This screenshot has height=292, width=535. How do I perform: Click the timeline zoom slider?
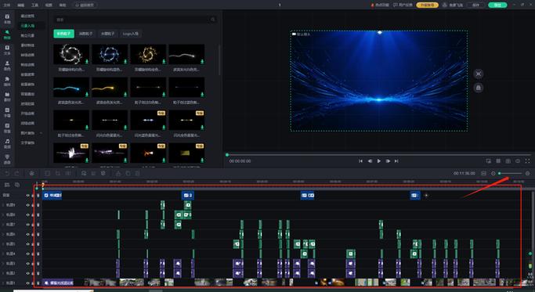pyautogui.click(x=511, y=174)
